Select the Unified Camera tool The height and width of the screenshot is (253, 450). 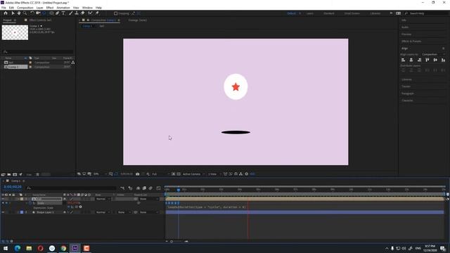click(x=38, y=13)
